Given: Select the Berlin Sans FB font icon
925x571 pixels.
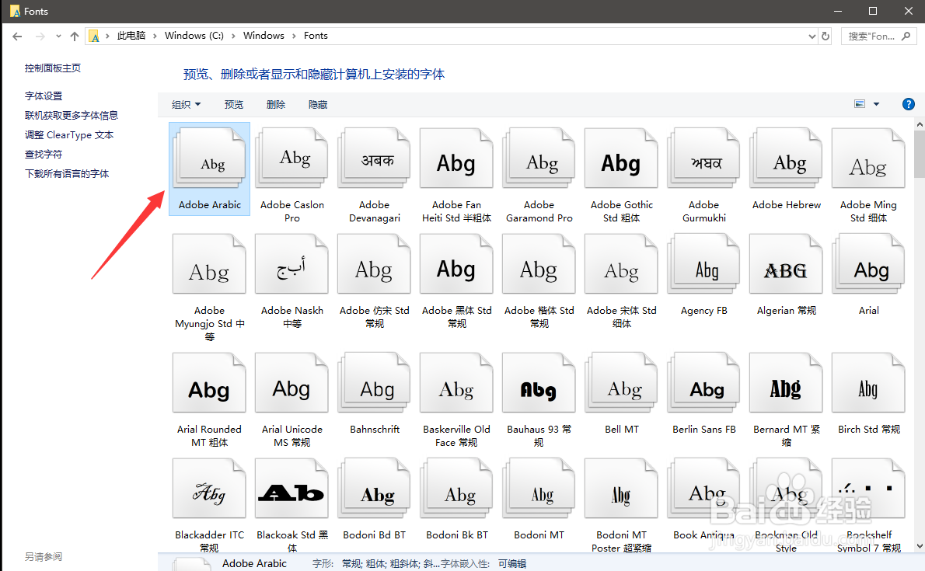Looking at the screenshot, I should click(x=703, y=382).
